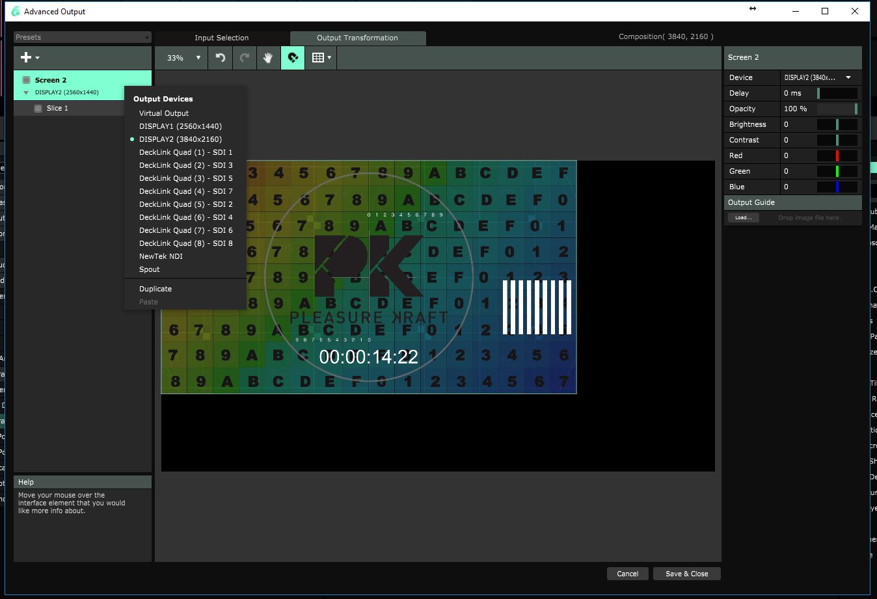Toggle the magnet snapping tool
The image size is (877, 599).
tap(293, 58)
